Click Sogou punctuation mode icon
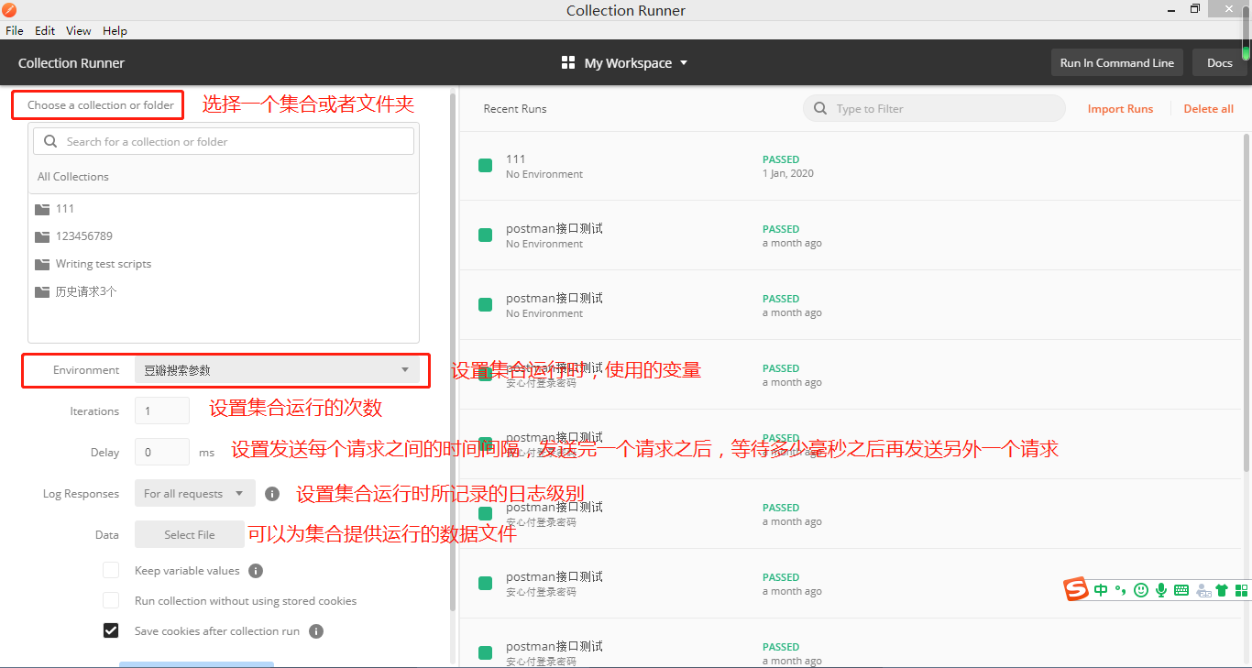The image size is (1252, 668). 1121,590
